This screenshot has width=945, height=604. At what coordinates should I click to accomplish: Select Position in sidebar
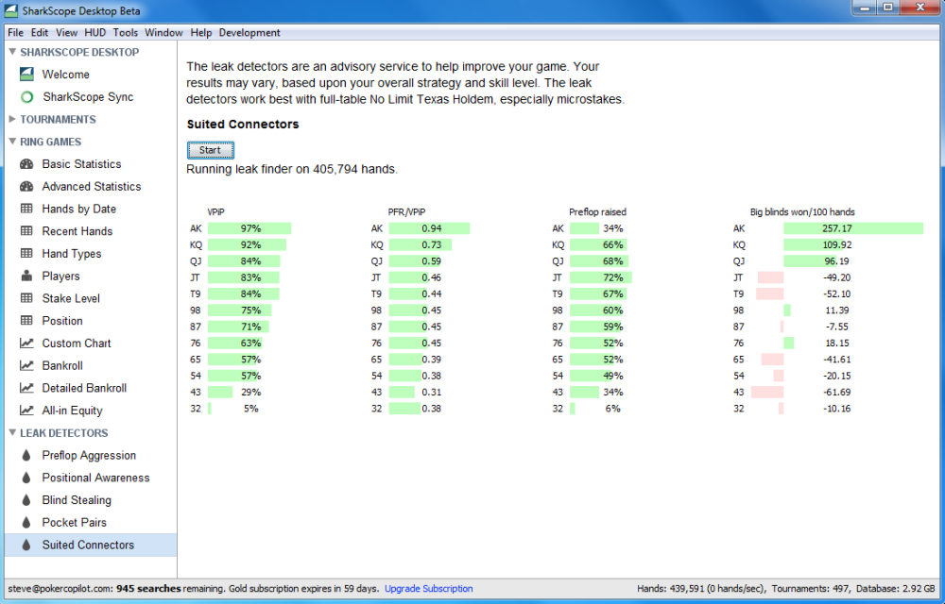62,321
